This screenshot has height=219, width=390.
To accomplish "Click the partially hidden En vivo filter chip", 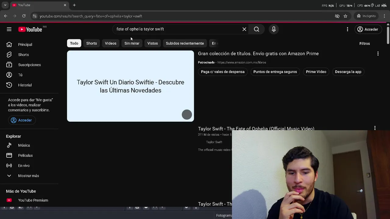I will (214, 43).
